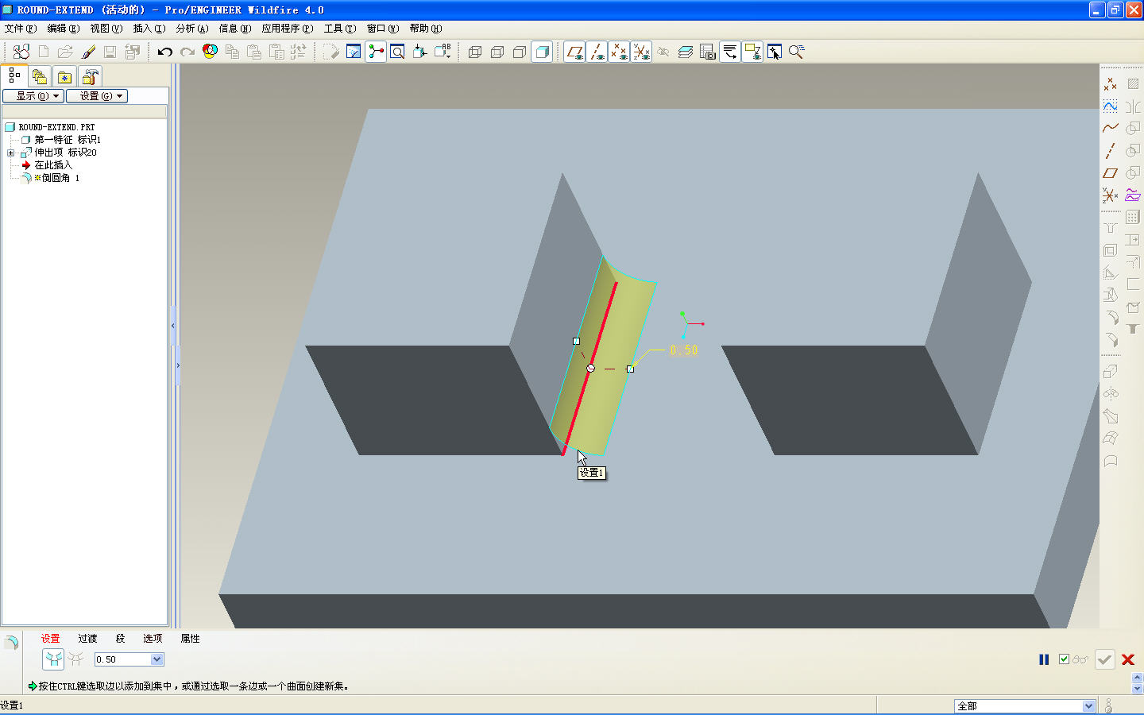Screen dimensions: 1144x715
Task: Toggle datum points display
Action: [x=619, y=52]
